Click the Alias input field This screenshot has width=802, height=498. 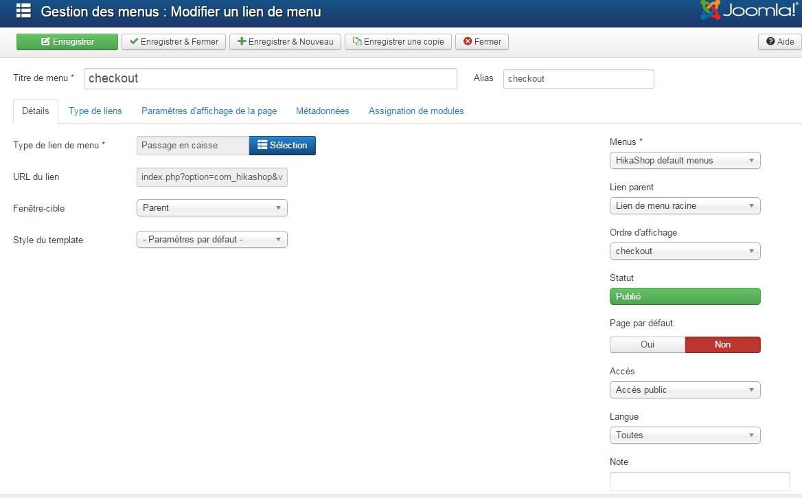[578, 79]
